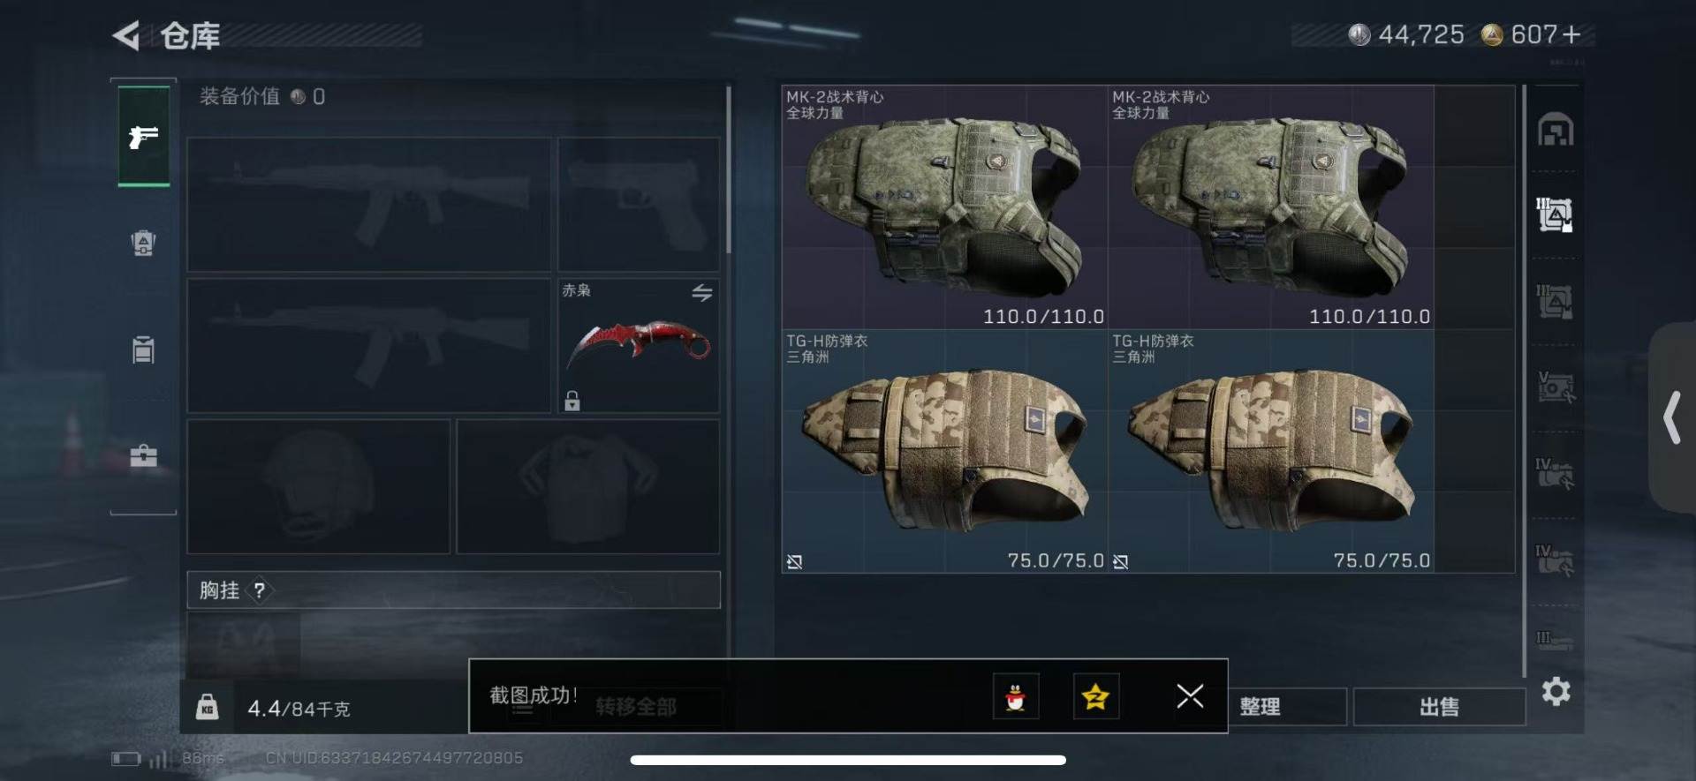Viewport: 1696px width, 781px height.
Task: Open the chest rig tab icon in the sidebar
Action: 143,349
